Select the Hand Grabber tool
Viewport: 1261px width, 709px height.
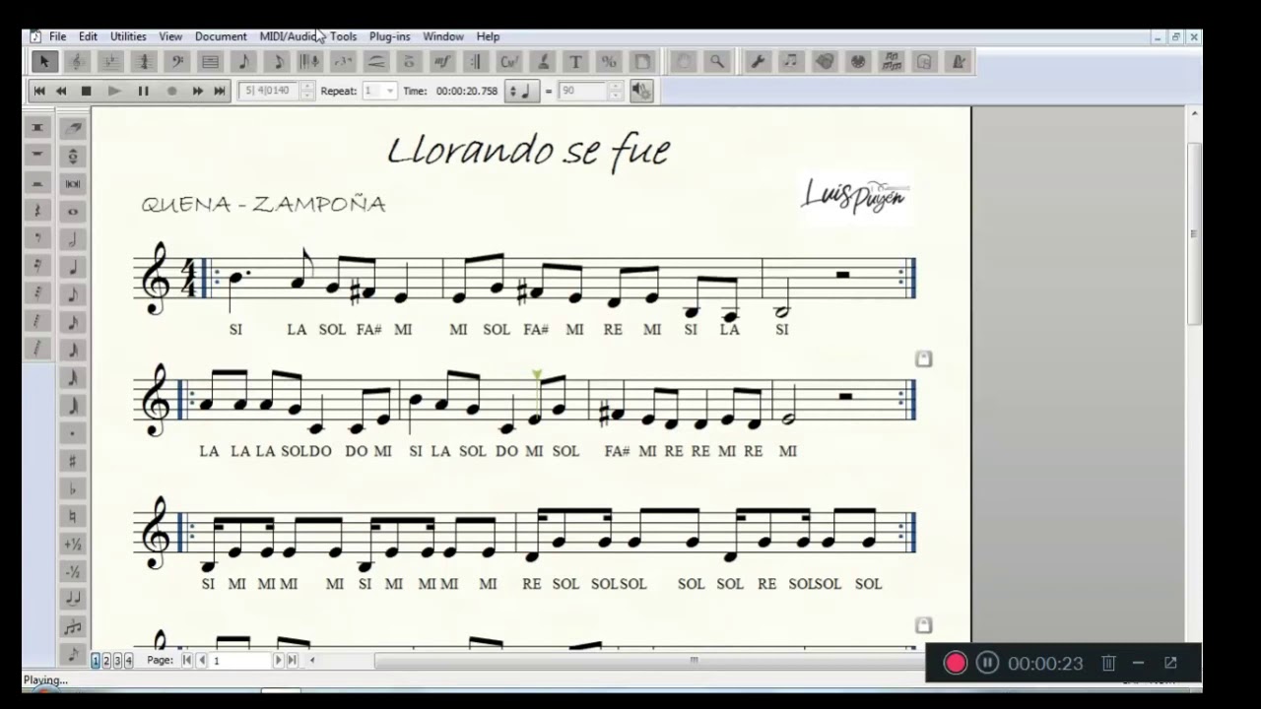684,62
